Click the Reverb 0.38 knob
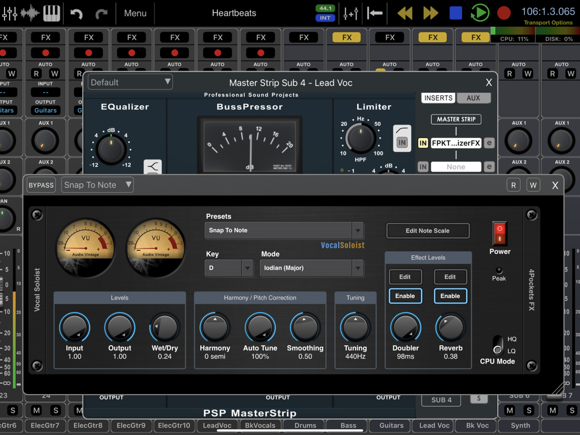Image resolution: width=580 pixels, height=435 pixels. pyautogui.click(x=451, y=327)
